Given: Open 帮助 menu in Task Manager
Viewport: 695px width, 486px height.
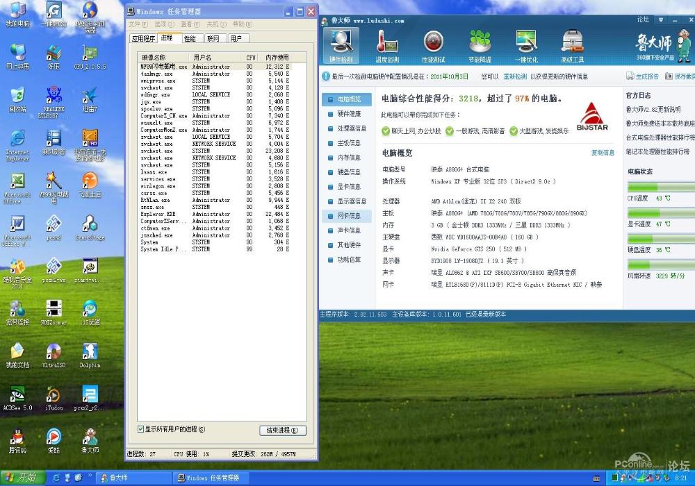Looking at the screenshot, I should [x=243, y=24].
